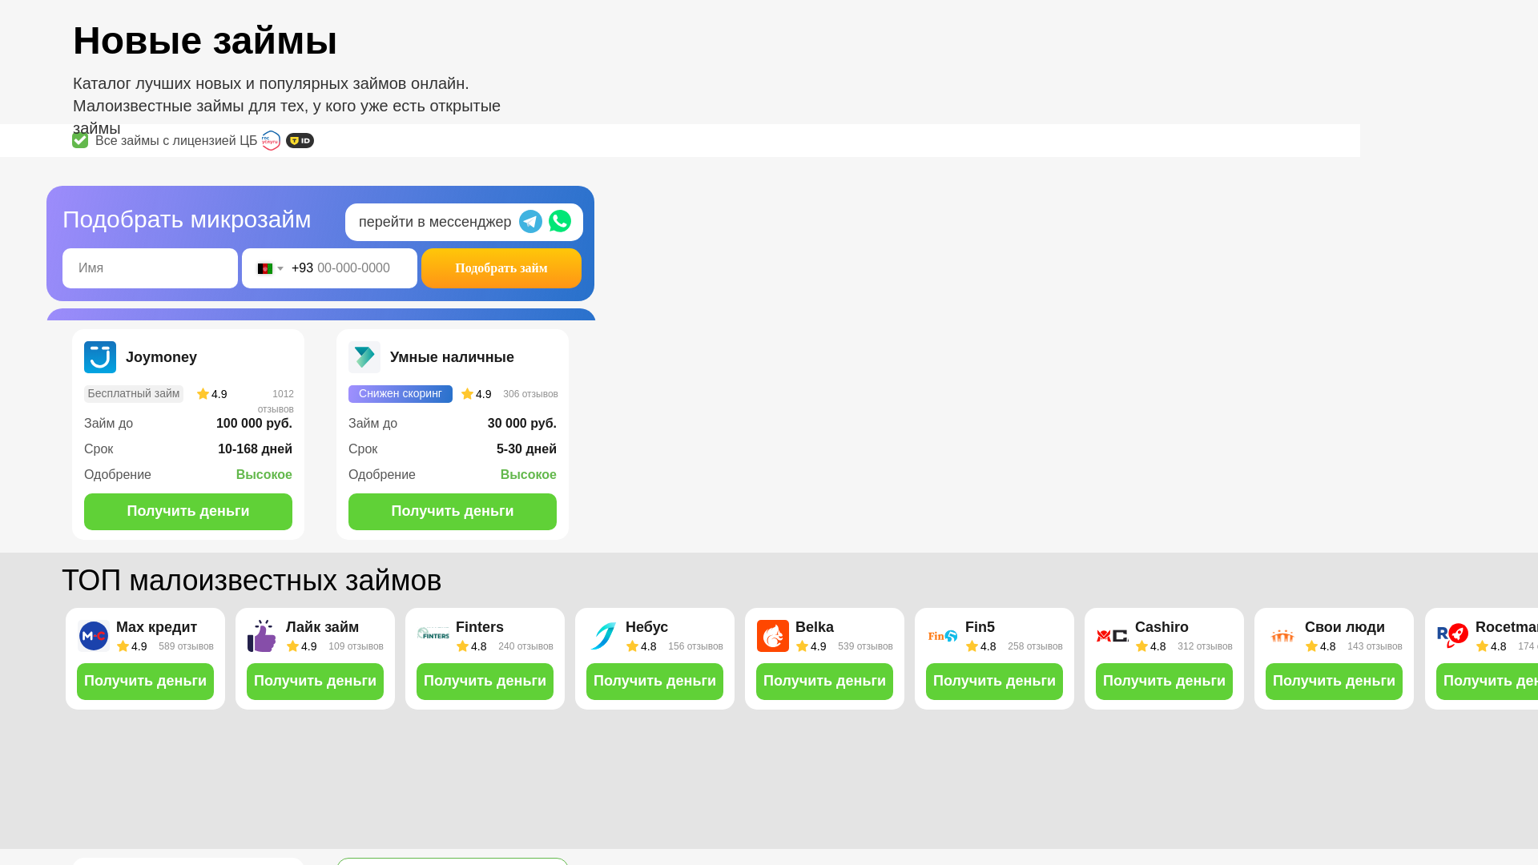This screenshot has width=1538, height=865.
Task: Click the Cashiro logo icon
Action: coord(1113,636)
